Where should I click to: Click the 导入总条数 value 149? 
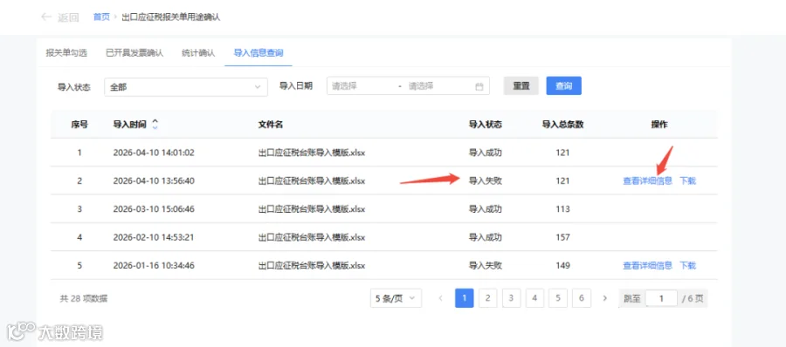click(x=562, y=265)
